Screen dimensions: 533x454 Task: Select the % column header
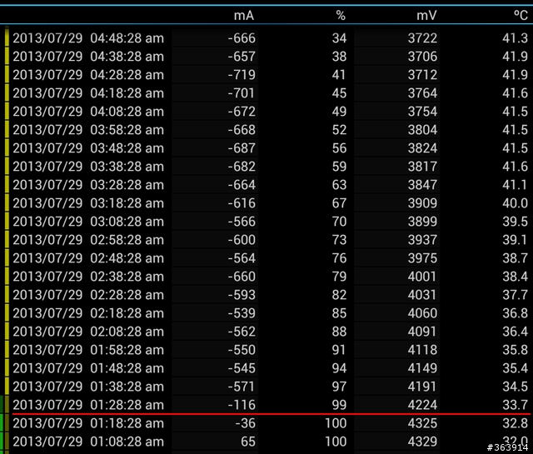click(x=341, y=16)
